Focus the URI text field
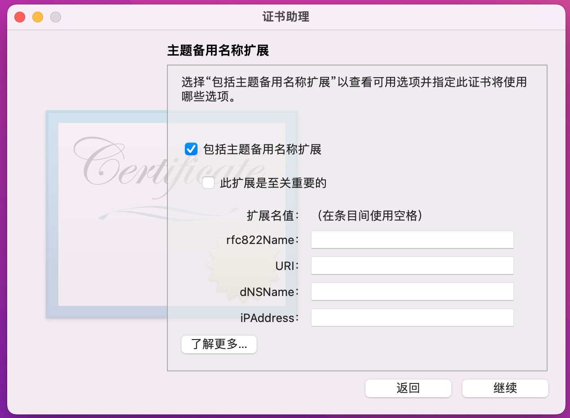The height and width of the screenshot is (418, 570). tap(412, 266)
